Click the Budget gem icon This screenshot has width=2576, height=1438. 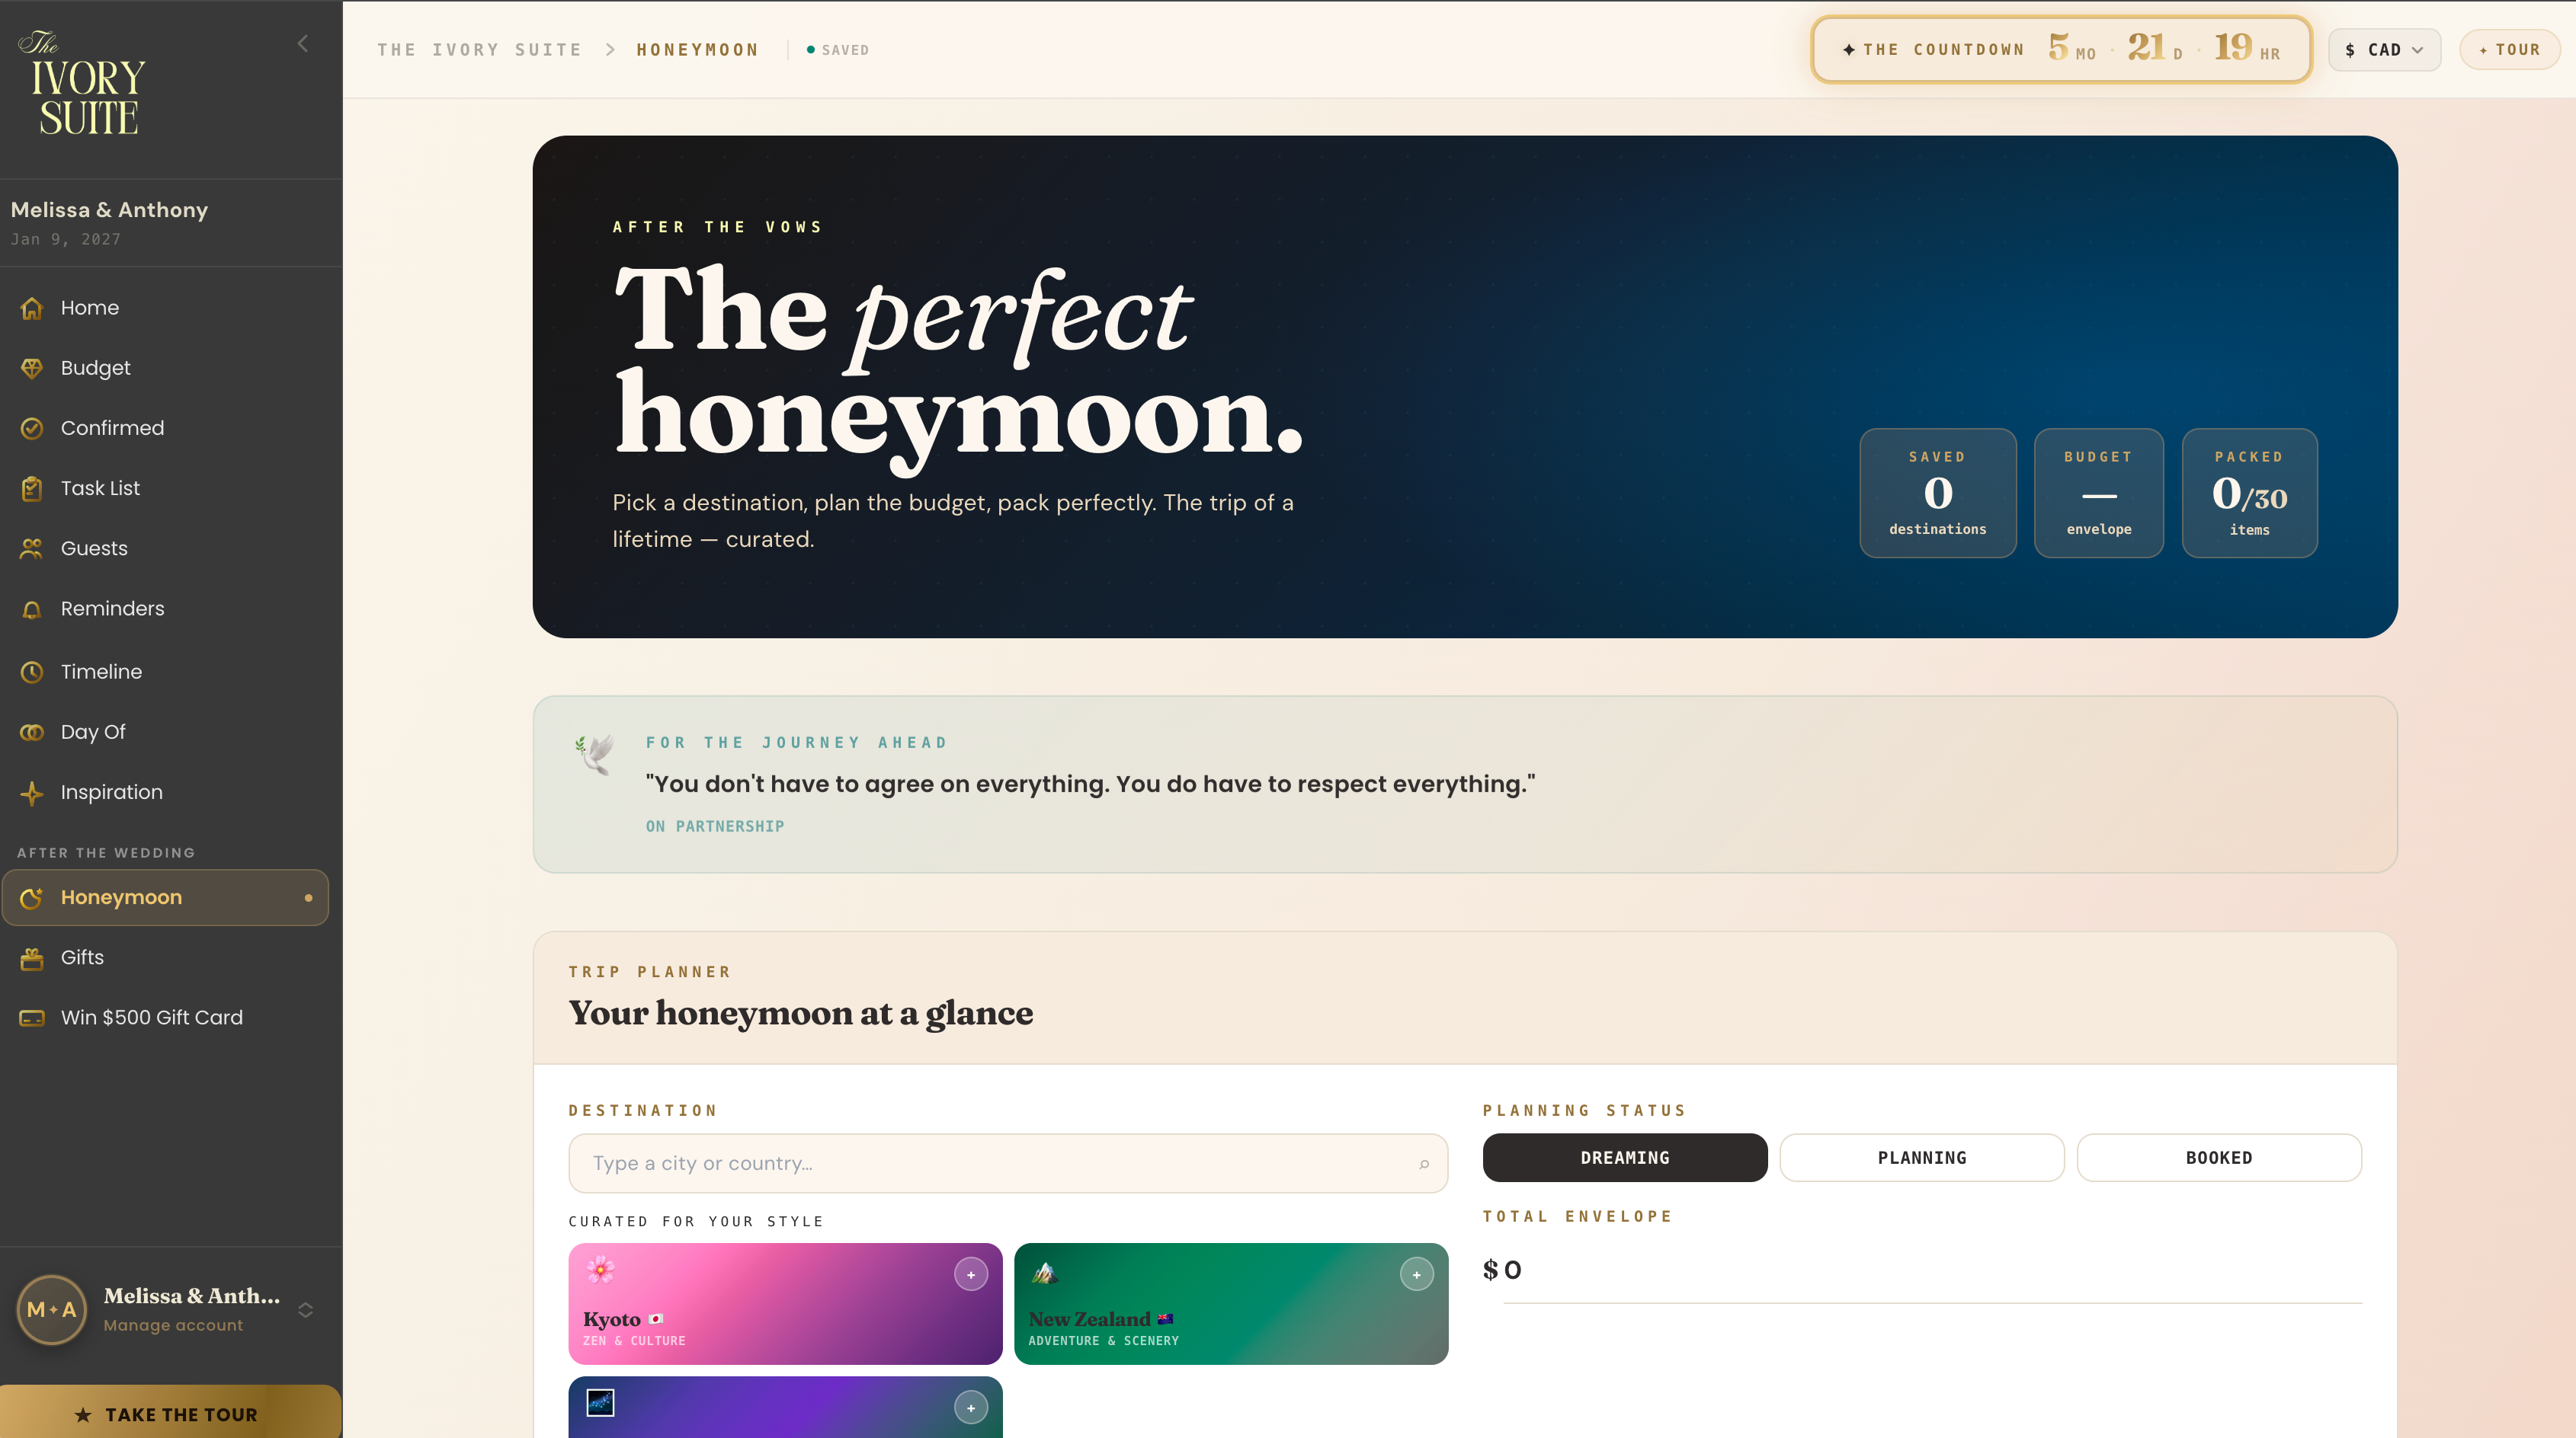click(x=32, y=368)
